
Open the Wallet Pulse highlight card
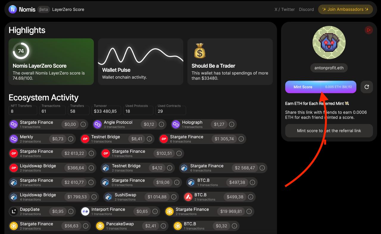tap(140, 61)
